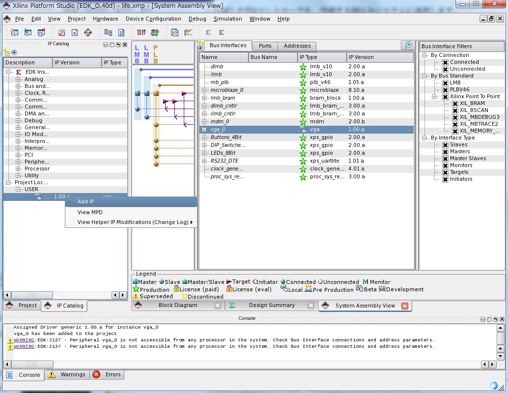Sort by the Bus Name column header
Image resolution: width=508 pixels, height=393 pixels.
pyautogui.click(x=273, y=57)
